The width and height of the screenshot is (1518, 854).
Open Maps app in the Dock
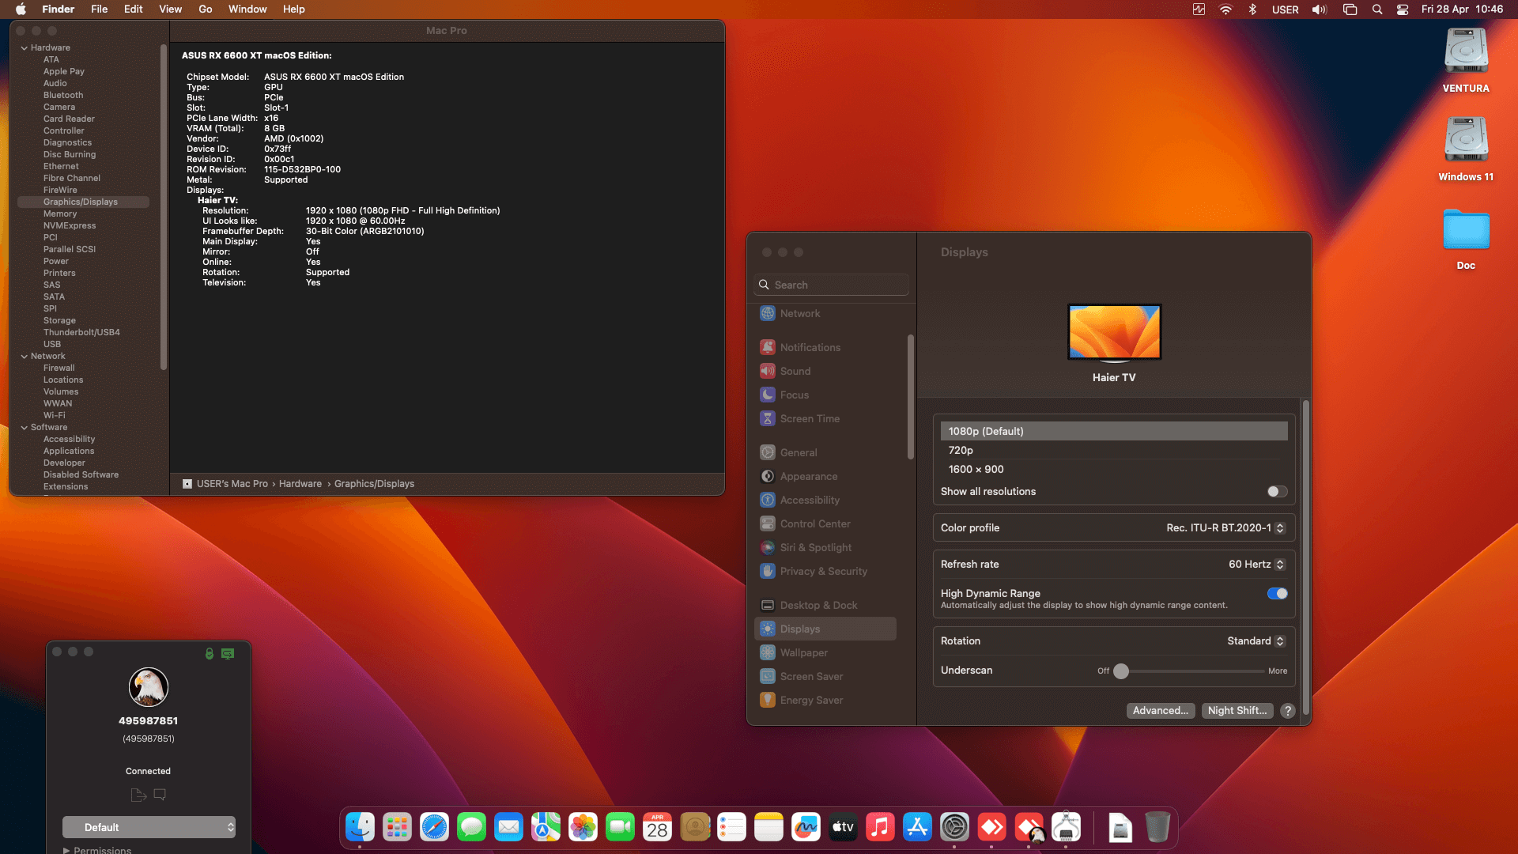click(546, 827)
